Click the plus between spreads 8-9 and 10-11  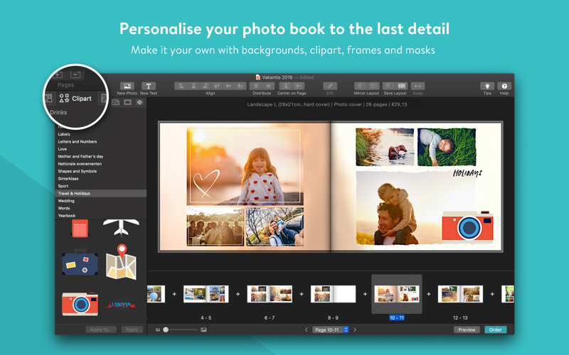tap(365, 294)
